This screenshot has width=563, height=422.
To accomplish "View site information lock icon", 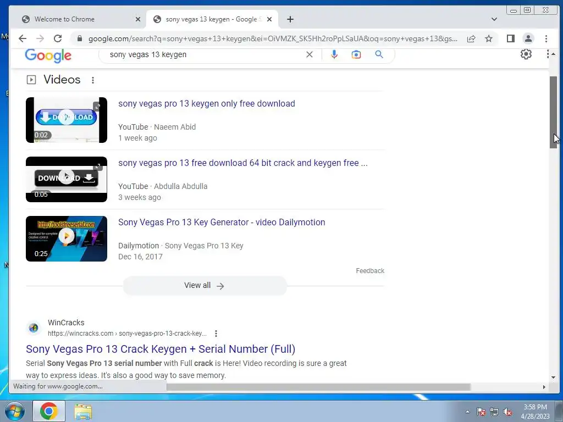I will point(80,39).
